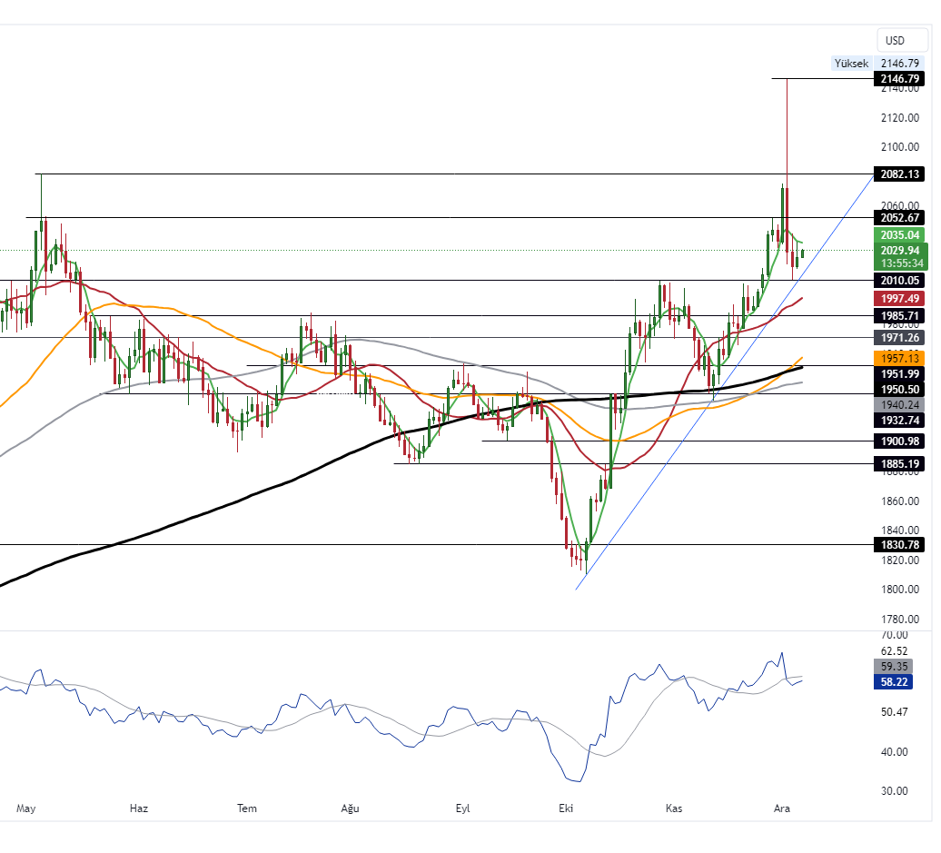Select the 2082.13 horizontal line label

point(900,174)
